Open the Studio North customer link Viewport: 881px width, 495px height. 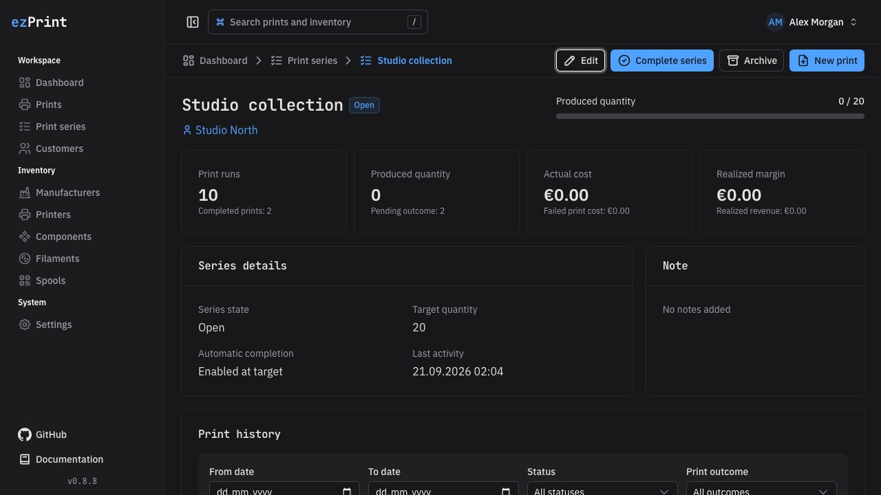pos(220,130)
